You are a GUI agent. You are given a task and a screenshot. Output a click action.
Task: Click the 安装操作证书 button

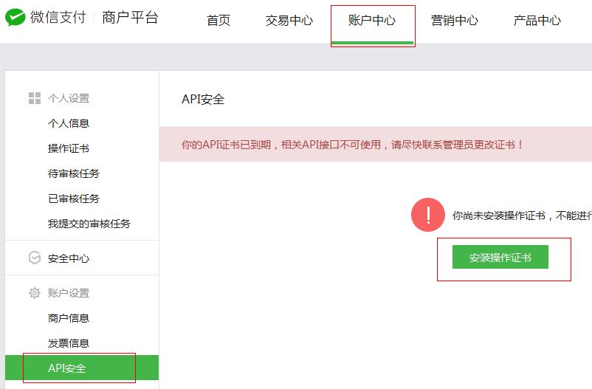(500, 257)
